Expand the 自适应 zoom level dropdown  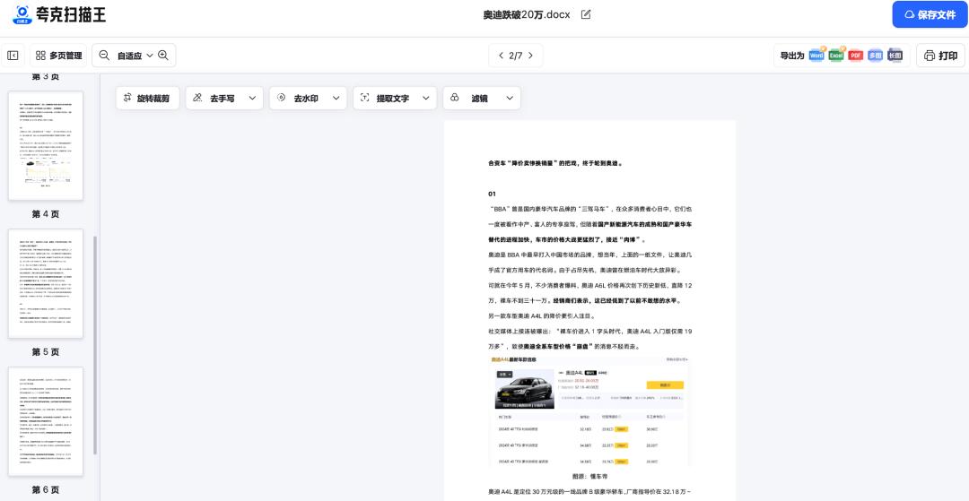(149, 56)
